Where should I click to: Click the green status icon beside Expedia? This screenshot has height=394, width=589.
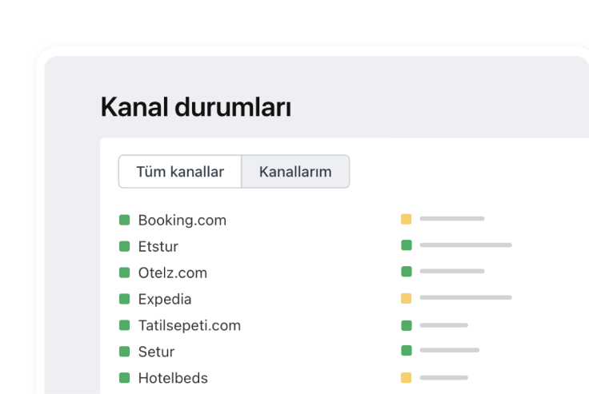click(x=124, y=299)
